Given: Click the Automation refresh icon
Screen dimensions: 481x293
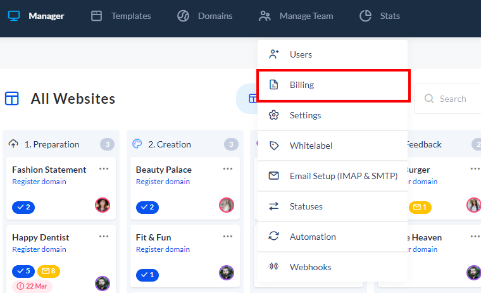Looking at the screenshot, I should point(273,237).
